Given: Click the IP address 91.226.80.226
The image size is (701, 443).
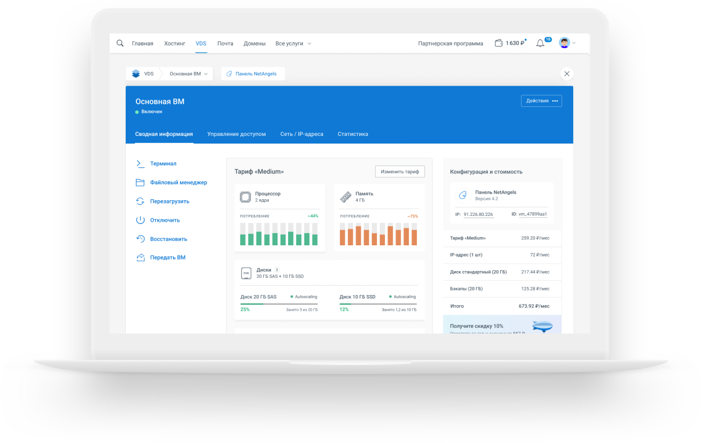Looking at the screenshot, I should (x=478, y=214).
